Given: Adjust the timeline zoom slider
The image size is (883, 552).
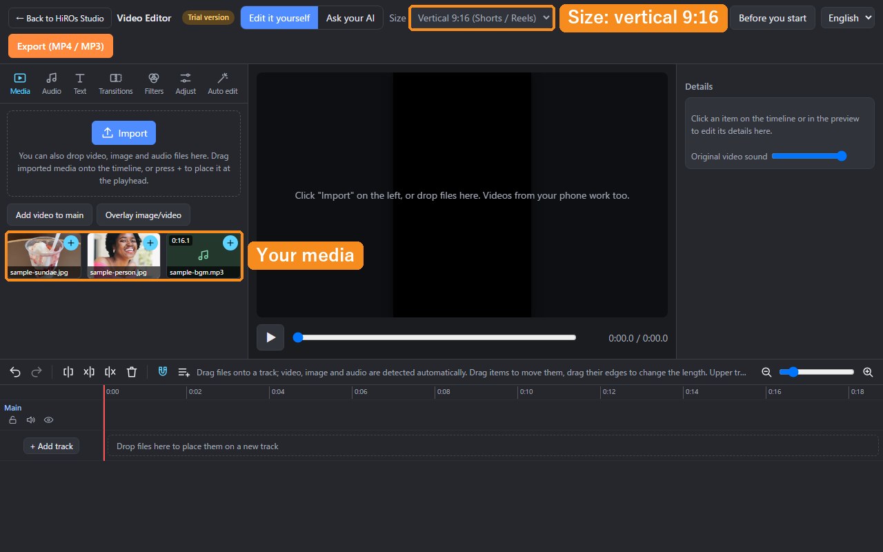Looking at the screenshot, I should click(817, 372).
